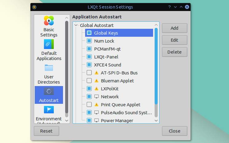Maximize window using title bar up chevron
229x143 pixels.
181,7
